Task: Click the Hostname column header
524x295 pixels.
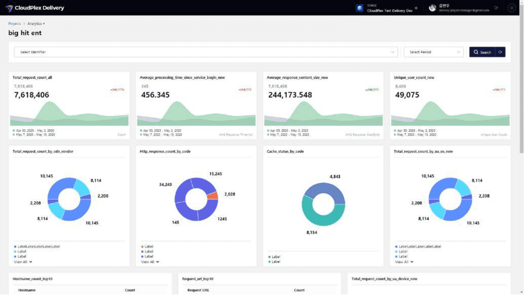Action: click(27, 290)
